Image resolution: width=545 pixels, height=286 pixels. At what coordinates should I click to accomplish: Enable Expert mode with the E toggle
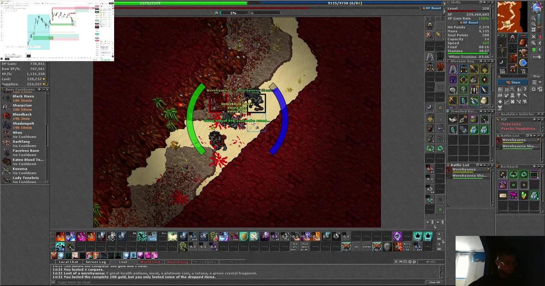click(540, 48)
